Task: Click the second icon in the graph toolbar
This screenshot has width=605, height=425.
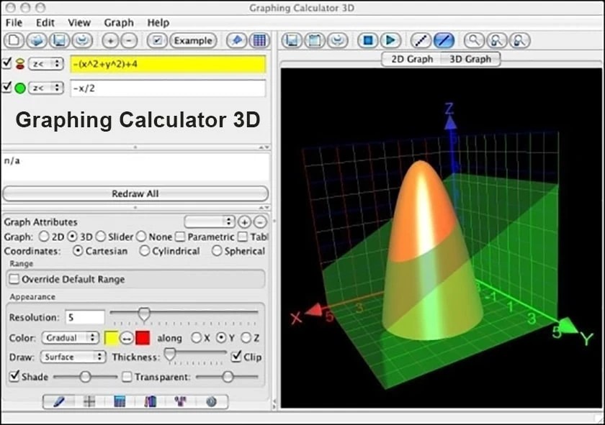Action: 315,40
